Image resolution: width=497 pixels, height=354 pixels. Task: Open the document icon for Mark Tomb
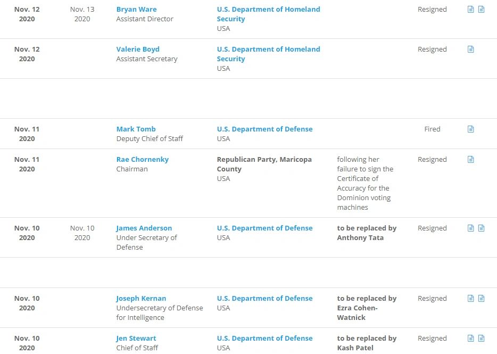[470, 129]
